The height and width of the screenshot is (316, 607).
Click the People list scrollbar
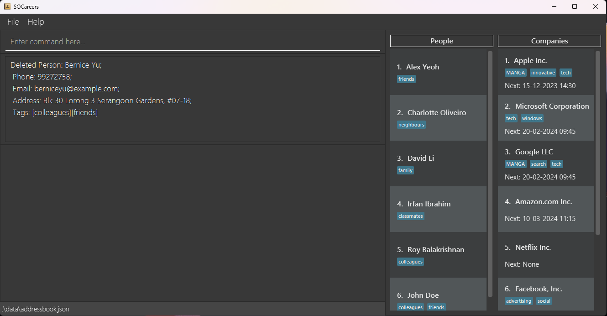click(x=490, y=174)
